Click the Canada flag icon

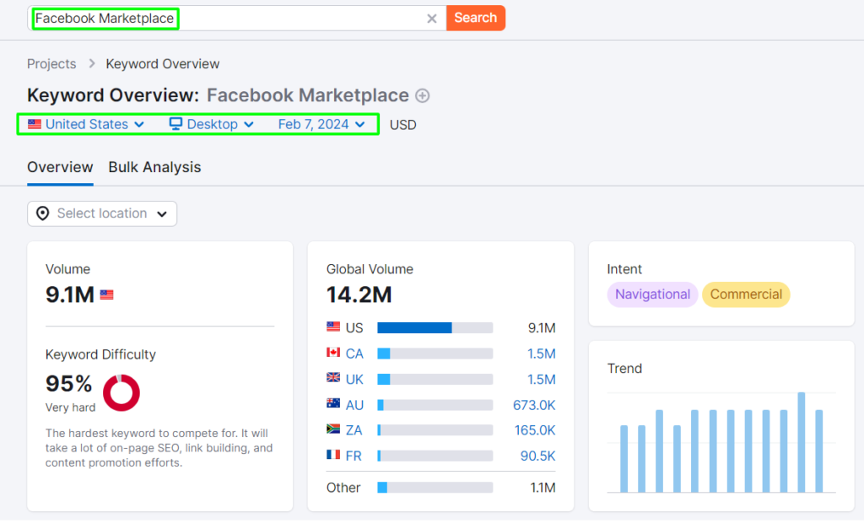tap(333, 352)
